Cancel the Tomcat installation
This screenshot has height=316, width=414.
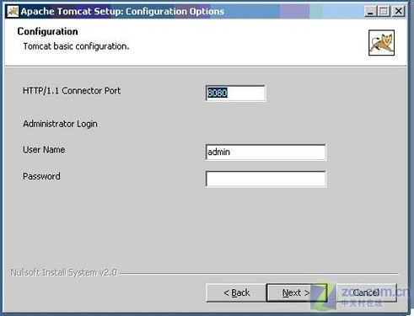[x=366, y=292]
